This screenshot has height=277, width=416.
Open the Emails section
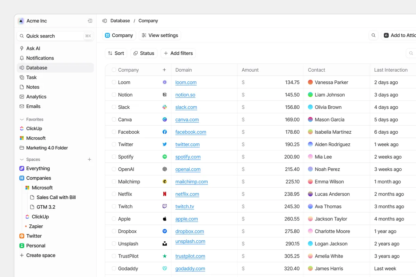(x=33, y=106)
